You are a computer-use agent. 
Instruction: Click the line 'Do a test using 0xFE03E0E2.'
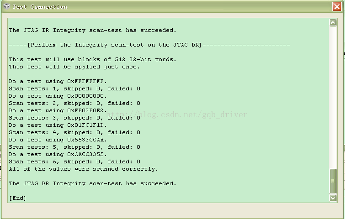(x=58, y=110)
